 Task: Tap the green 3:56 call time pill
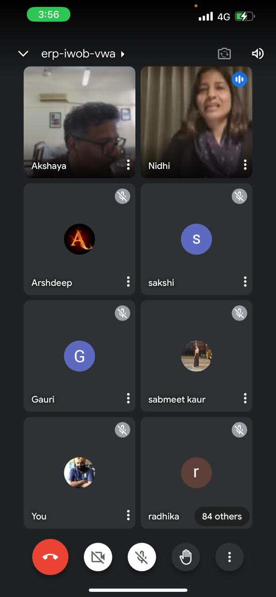click(x=48, y=14)
